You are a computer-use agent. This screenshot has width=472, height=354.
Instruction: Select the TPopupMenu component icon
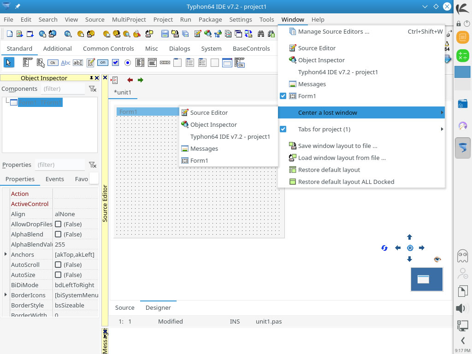(x=41, y=63)
